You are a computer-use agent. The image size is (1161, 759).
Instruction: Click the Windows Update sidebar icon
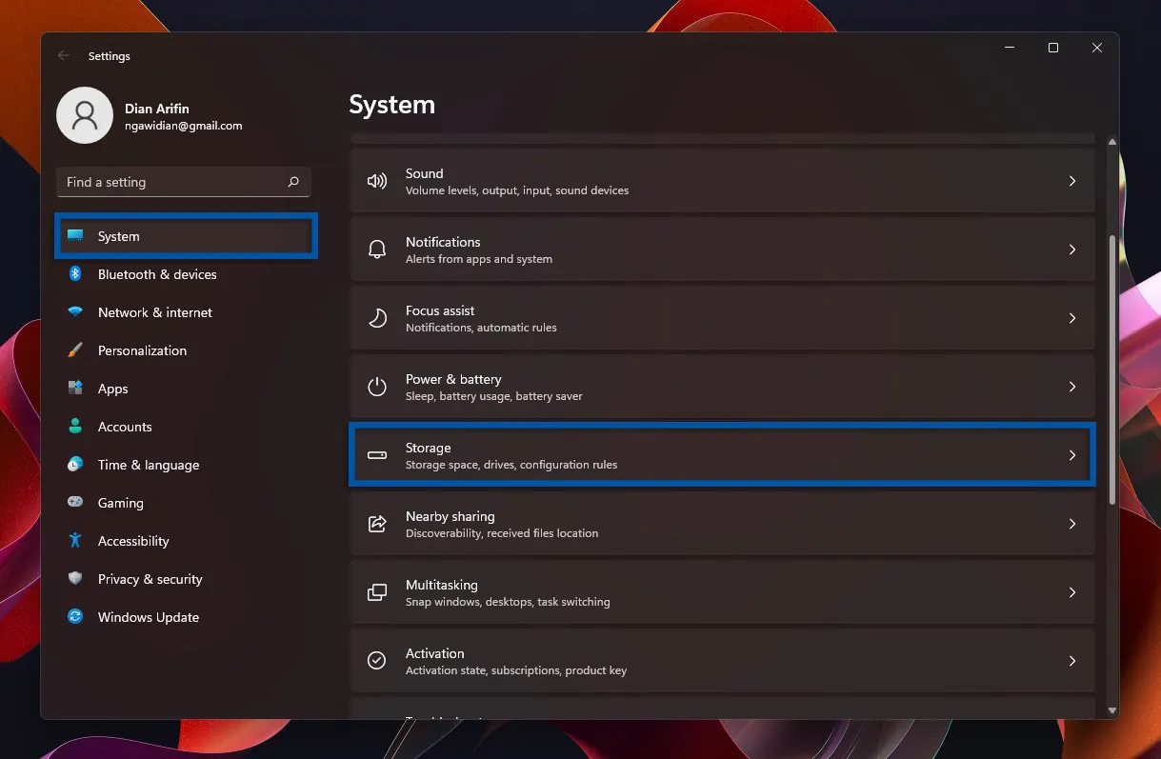pos(74,617)
